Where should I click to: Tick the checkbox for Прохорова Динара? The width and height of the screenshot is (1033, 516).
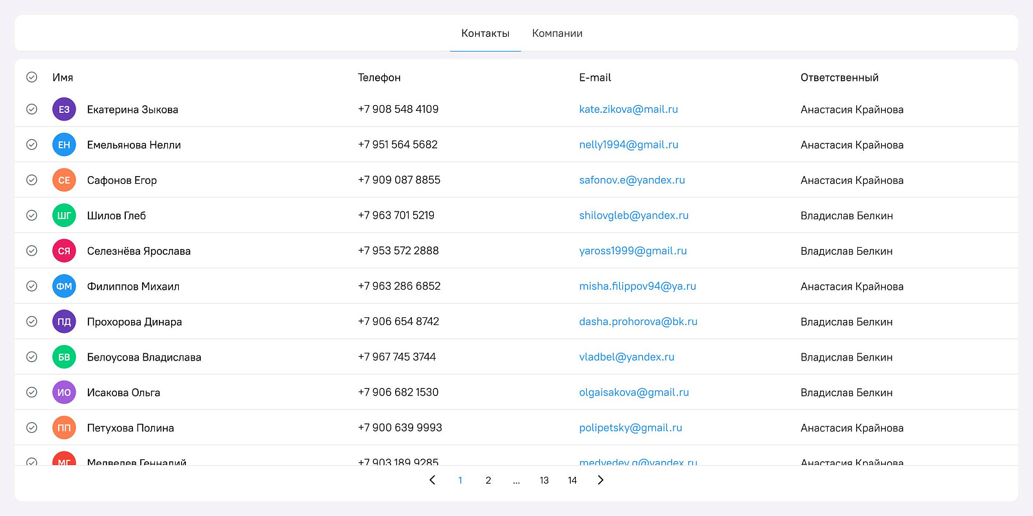[x=32, y=322]
